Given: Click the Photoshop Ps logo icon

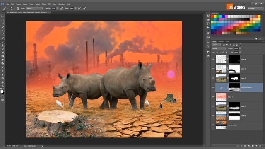Looking at the screenshot, I should tap(2, 4).
